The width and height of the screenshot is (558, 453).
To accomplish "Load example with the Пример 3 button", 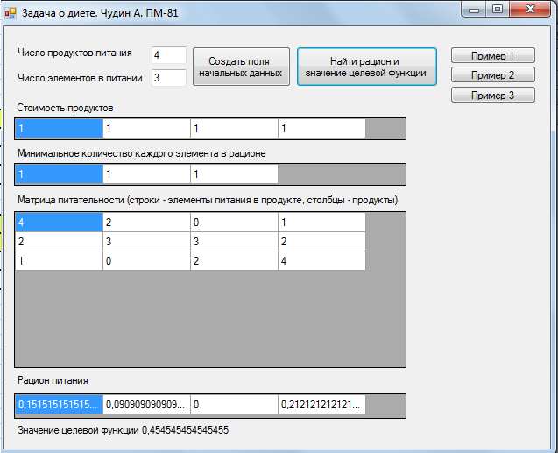I will tap(493, 95).
